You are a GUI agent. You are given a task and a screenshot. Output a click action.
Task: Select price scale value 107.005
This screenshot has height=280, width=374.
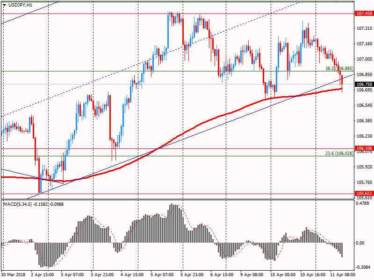pyautogui.click(x=364, y=59)
